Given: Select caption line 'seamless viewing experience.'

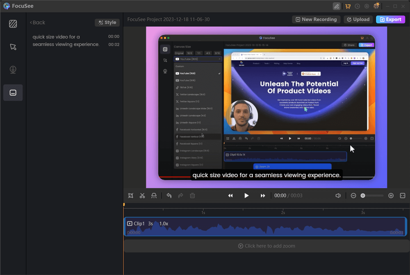Looking at the screenshot, I should point(66,44).
